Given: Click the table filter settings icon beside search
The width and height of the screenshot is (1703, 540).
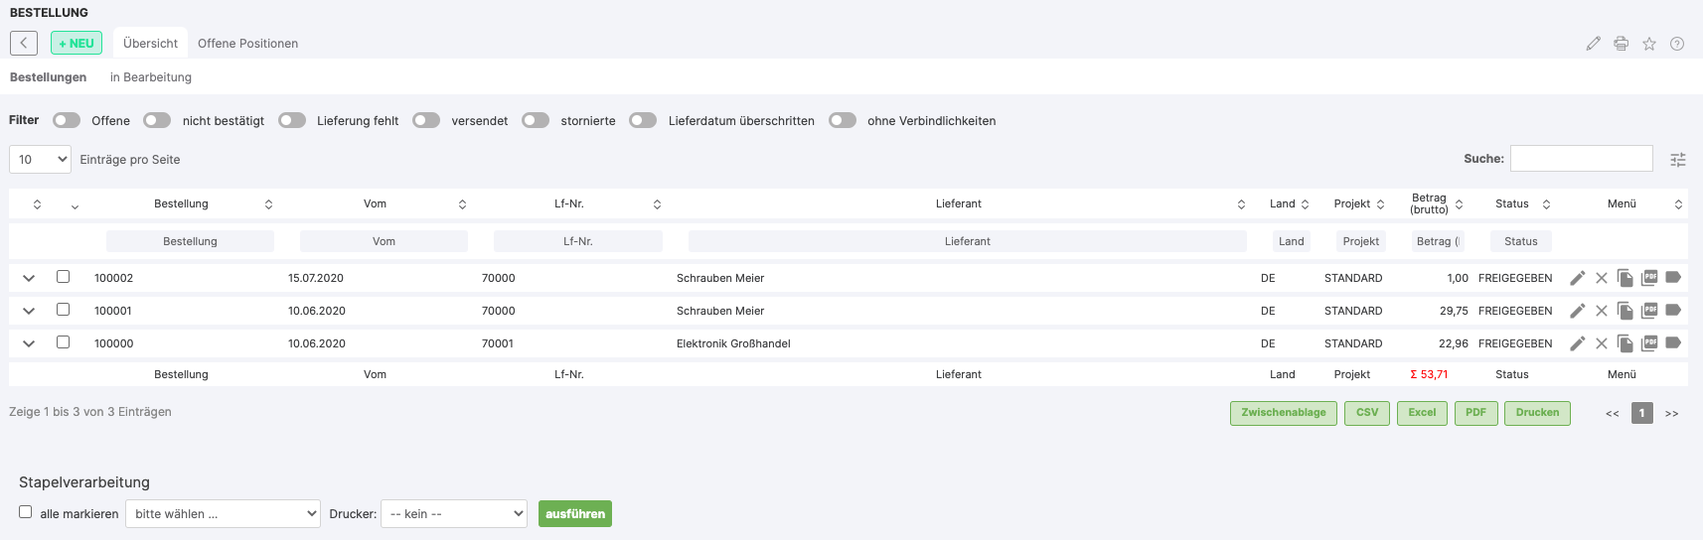Looking at the screenshot, I should point(1678,160).
